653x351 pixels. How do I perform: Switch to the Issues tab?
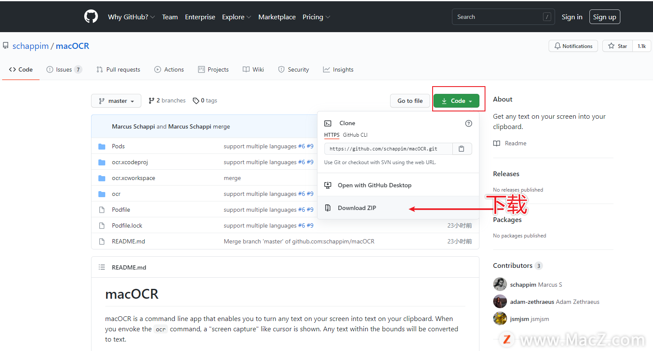coord(64,69)
